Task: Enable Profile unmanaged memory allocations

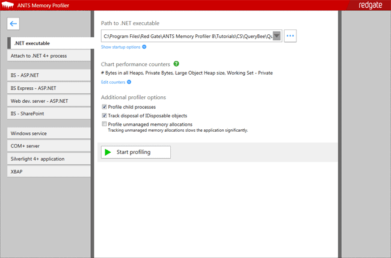Action: (104, 124)
